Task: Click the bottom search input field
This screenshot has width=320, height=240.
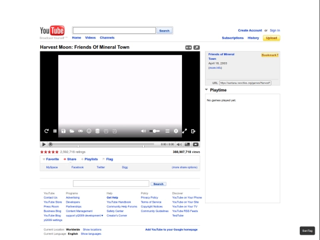Action: pyautogui.click(x=111, y=184)
